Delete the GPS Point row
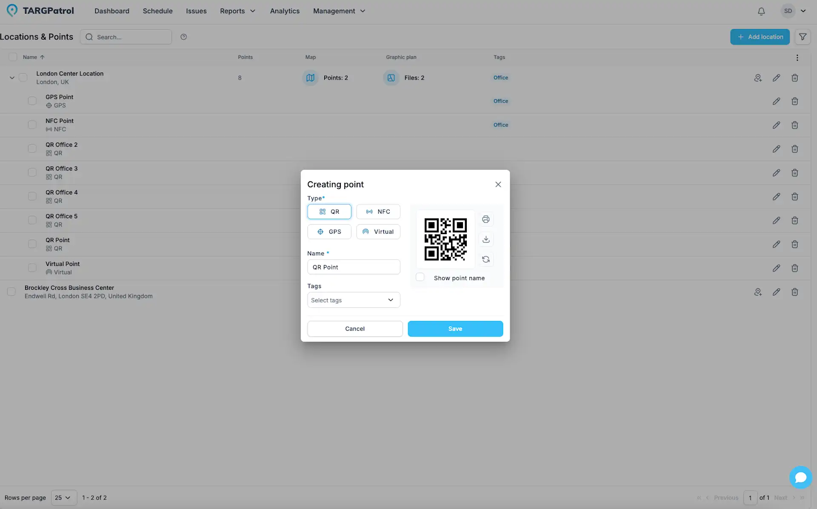This screenshot has width=817, height=509. click(x=794, y=101)
